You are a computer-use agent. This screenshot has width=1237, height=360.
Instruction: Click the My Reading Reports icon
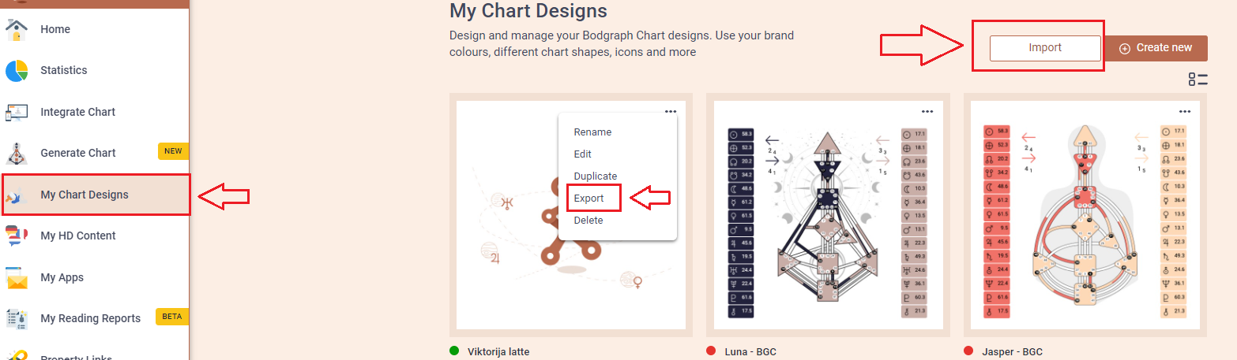coord(17,318)
